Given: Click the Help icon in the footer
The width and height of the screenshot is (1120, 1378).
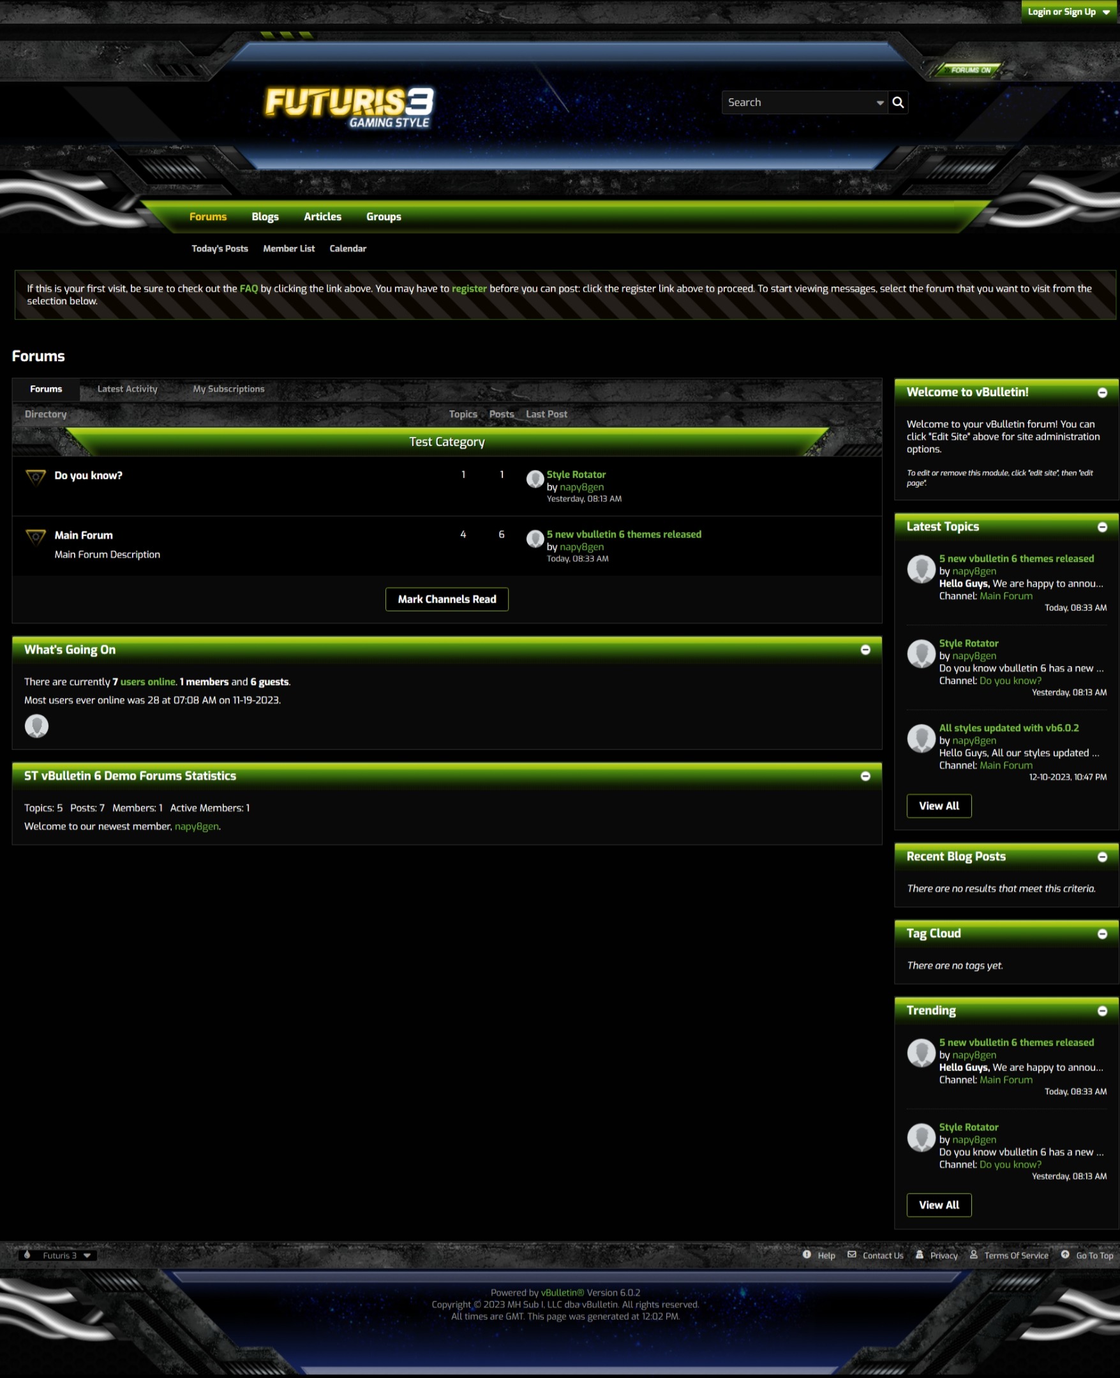Looking at the screenshot, I should coord(807,1254).
